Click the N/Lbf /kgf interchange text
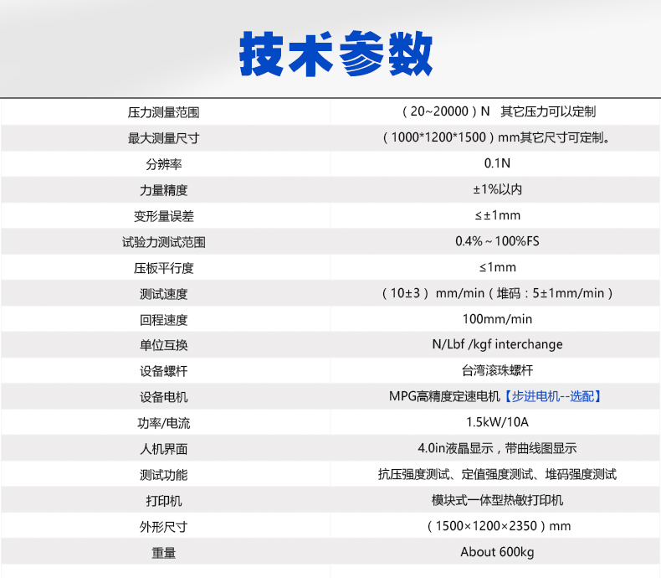Screen dimensions: 661x578 pos(497,345)
